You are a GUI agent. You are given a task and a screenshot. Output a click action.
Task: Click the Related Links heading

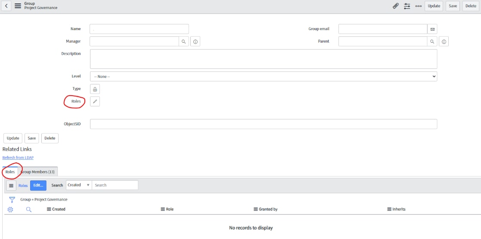(x=17, y=149)
